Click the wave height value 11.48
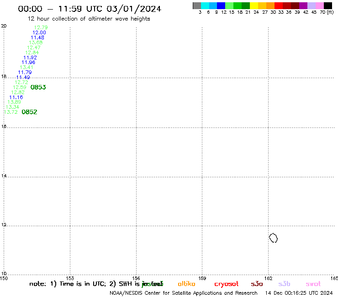 click(37, 37)
